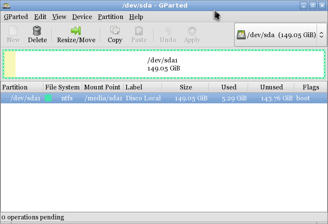Click the Used column header
This screenshot has width=328, height=224.
point(228,87)
